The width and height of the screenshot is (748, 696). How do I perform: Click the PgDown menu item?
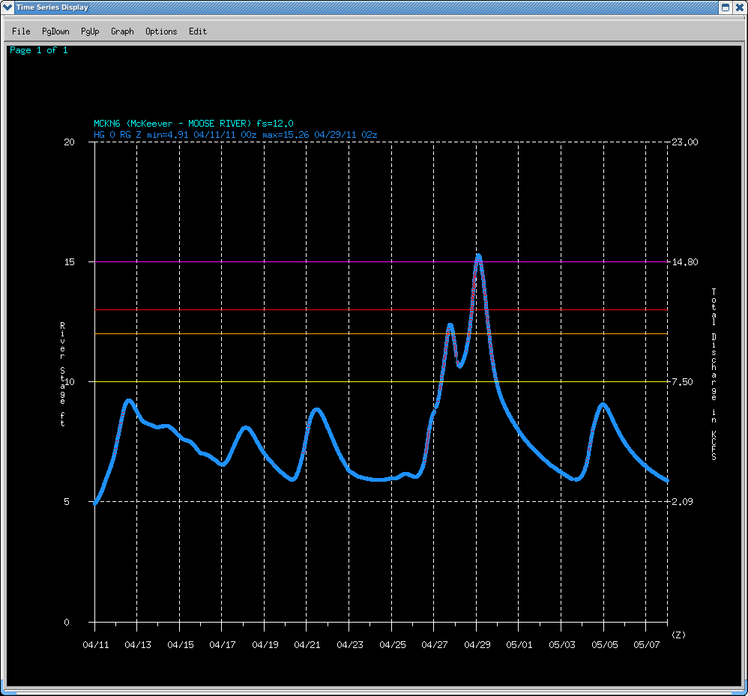(x=55, y=31)
